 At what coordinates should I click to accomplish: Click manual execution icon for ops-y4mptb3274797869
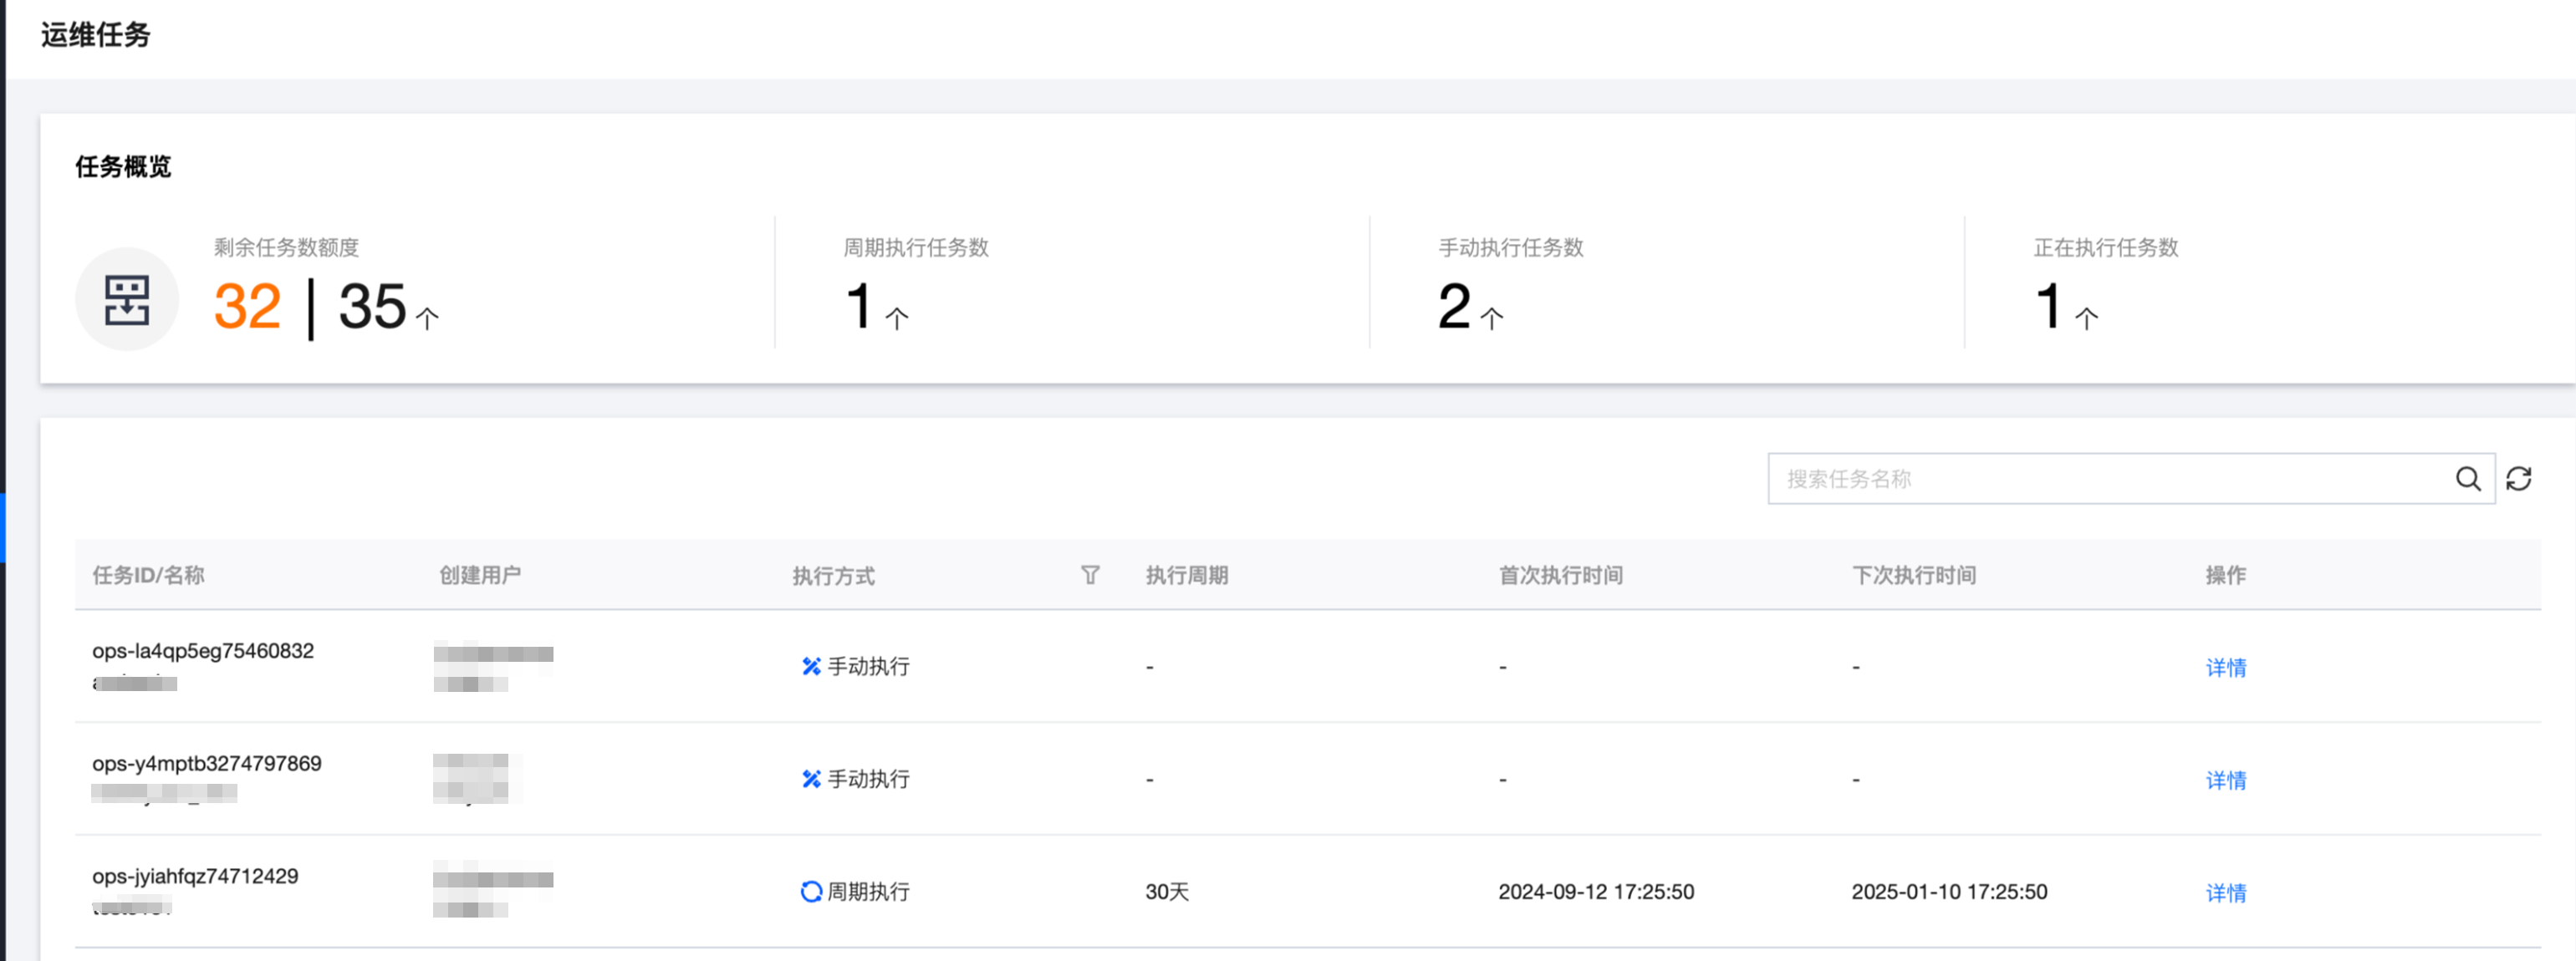pos(811,779)
